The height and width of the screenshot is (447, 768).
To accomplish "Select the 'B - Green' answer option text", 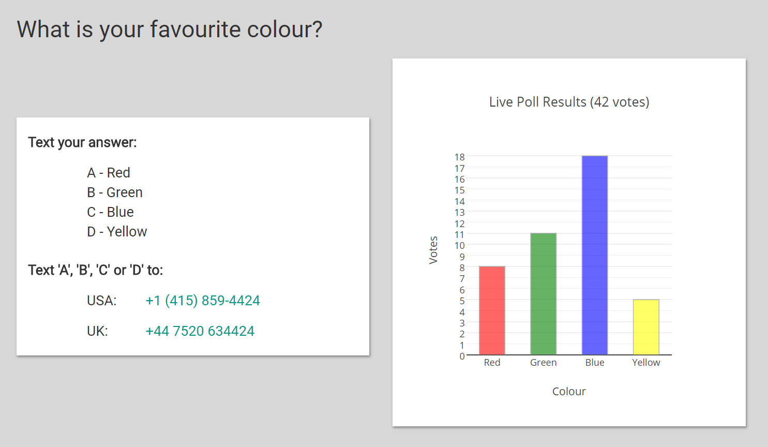I will [115, 192].
